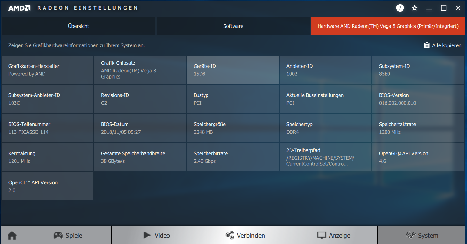Open the help question mark icon
467x244 pixels.
tap(400, 8)
